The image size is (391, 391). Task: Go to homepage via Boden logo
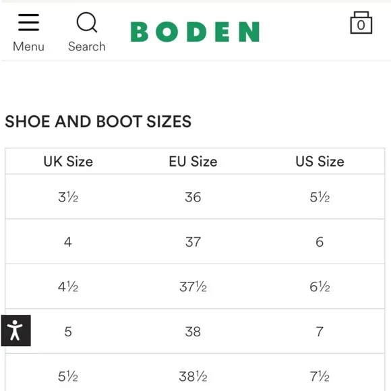[x=195, y=32]
